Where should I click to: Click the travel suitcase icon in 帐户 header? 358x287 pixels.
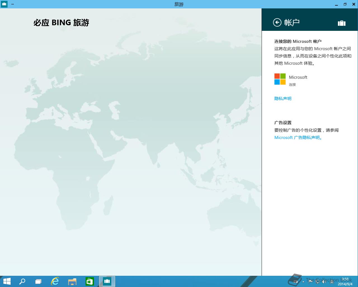341,23
